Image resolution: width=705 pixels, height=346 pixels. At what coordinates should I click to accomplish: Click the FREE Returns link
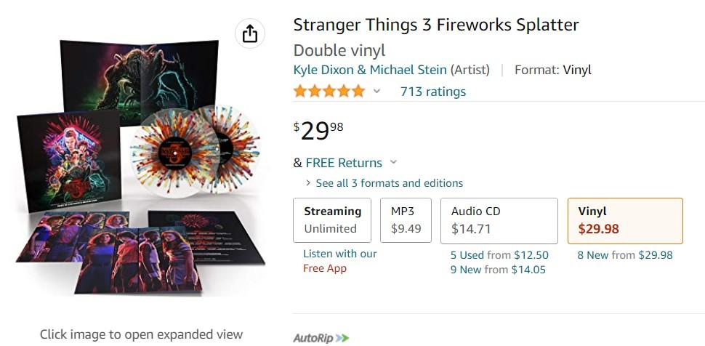click(x=344, y=163)
